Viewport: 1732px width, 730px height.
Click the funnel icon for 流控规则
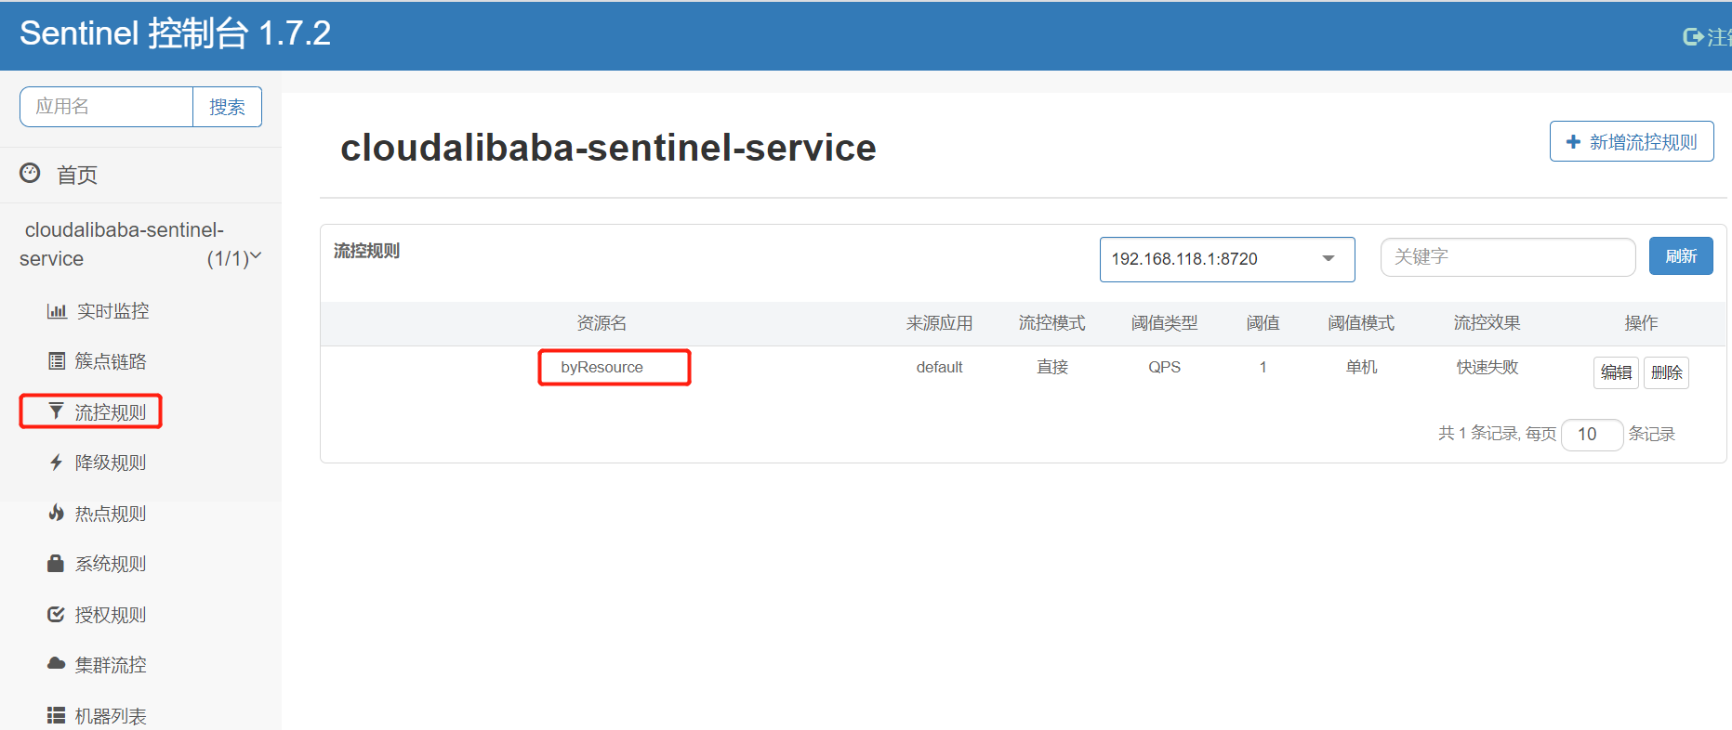tap(57, 411)
